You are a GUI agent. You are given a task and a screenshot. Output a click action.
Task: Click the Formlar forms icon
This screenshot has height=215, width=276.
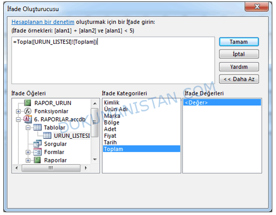pyautogui.click(x=38, y=152)
